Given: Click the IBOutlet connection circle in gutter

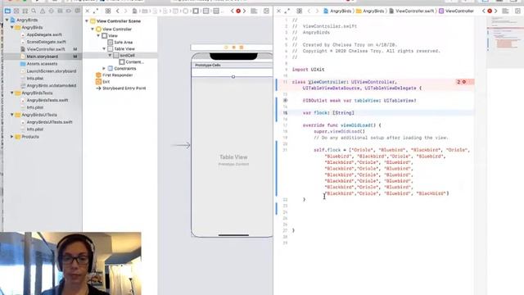Looking at the screenshot, I should coord(285,100).
